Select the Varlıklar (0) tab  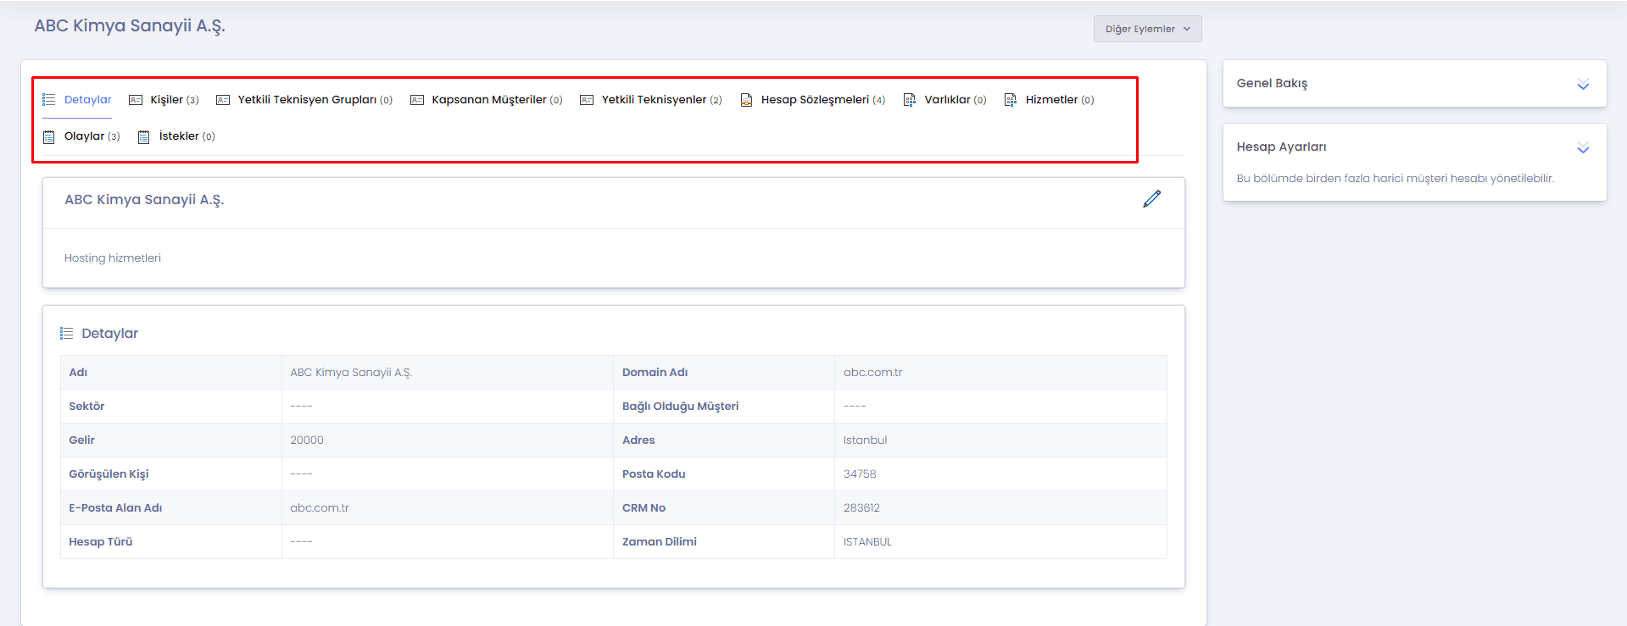pyautogui.click(x=945, y=100)
